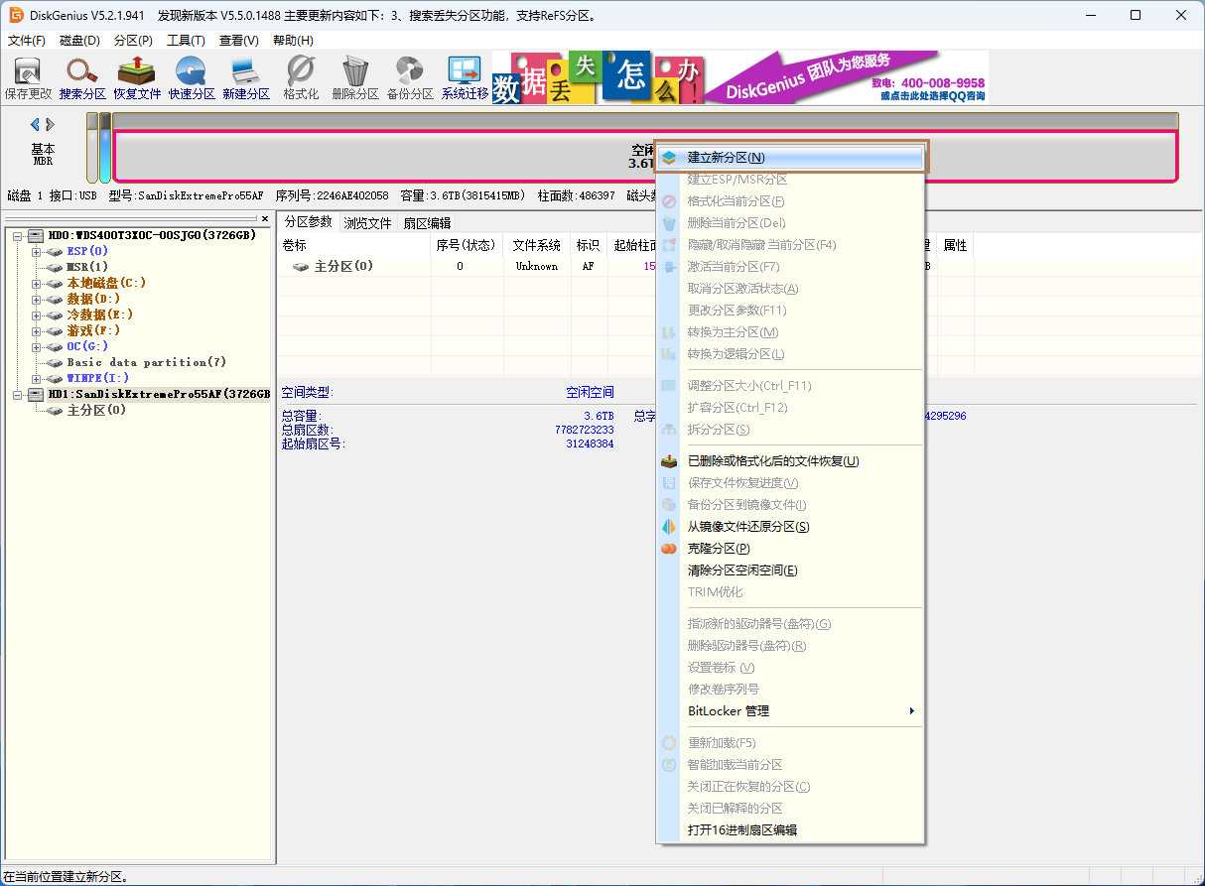Expand the 游戏(F:) tree node
Screen dimensions: 1205x886
[x=36, y=330]
